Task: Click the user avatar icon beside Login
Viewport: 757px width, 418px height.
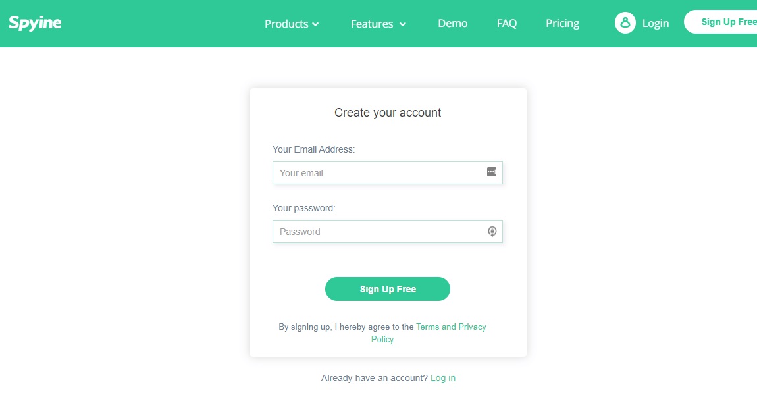Action: (x=625, y=23)
